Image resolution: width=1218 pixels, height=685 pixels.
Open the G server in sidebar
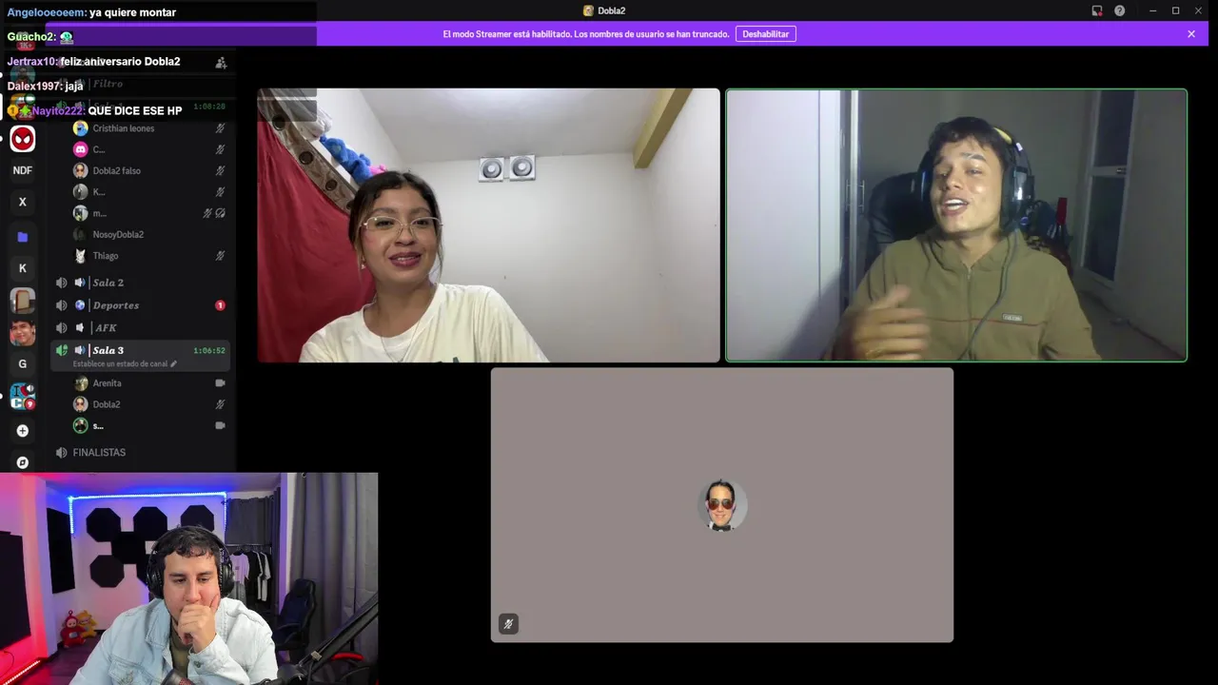click(x=23, y=363)
